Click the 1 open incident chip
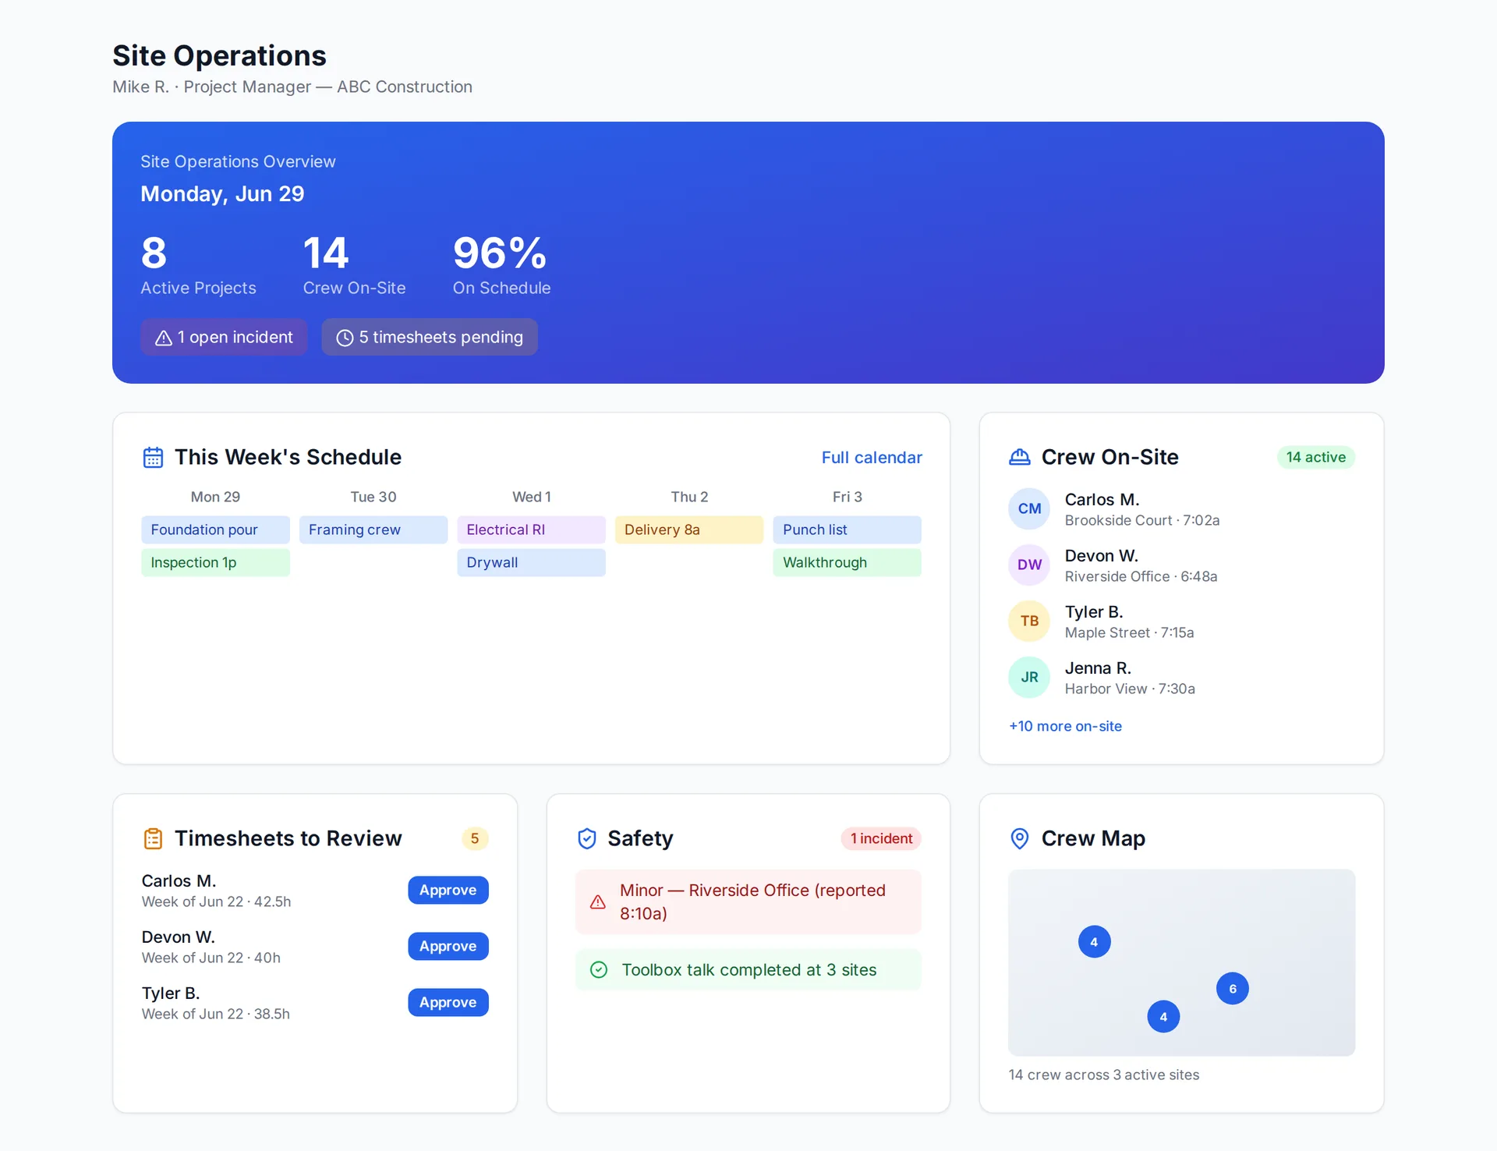The height and width of the screenshot is (1151, 1497). pos(224,337)
